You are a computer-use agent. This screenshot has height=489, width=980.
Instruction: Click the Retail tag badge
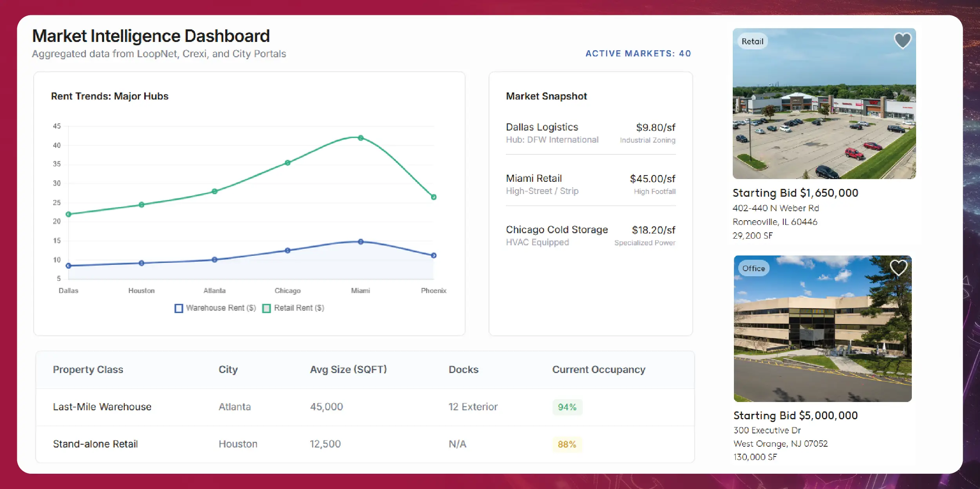click(752, 42)
